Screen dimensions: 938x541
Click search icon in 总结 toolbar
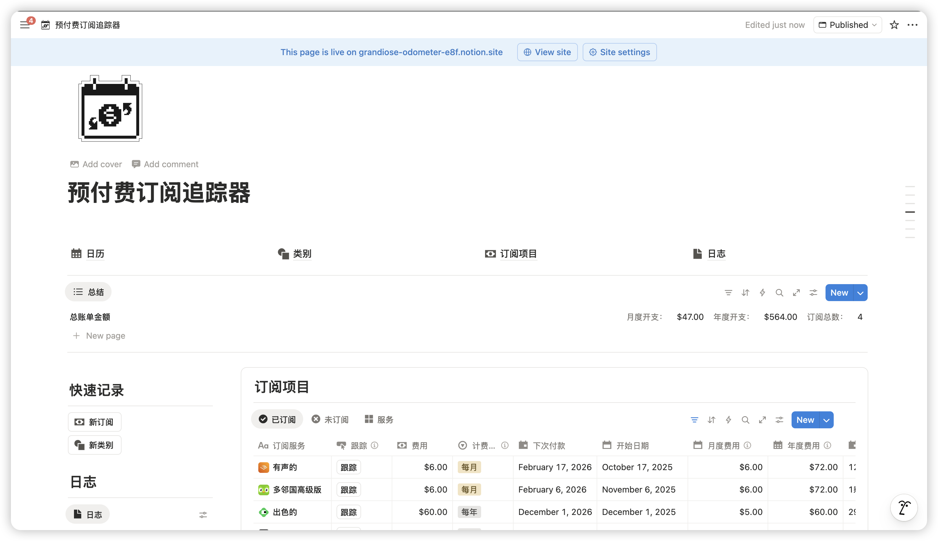tap(779, 293)
